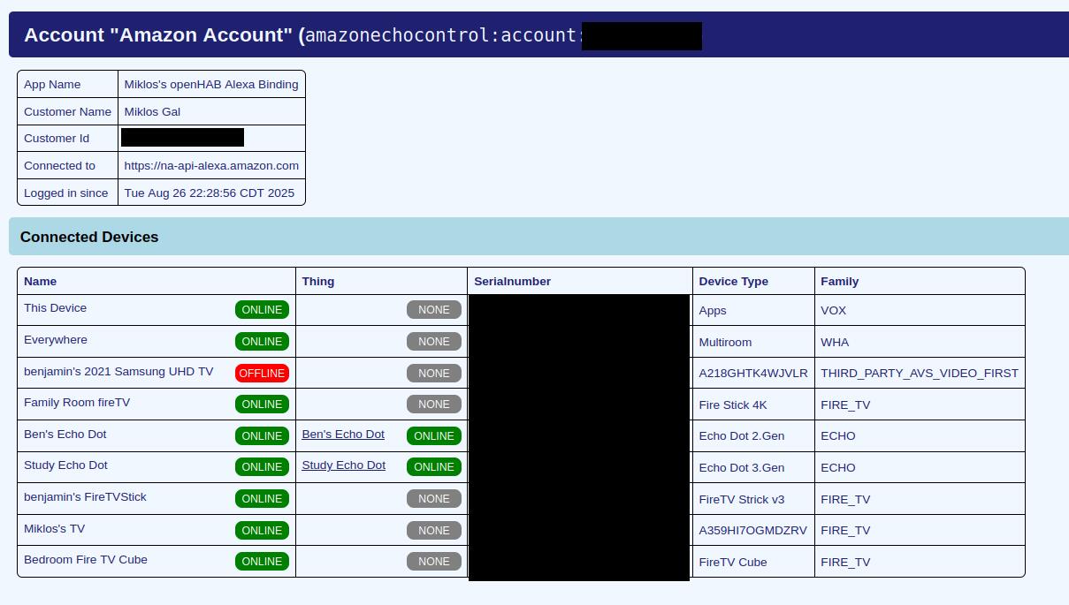Click the NONE badge in Miklos's TV row
Screen dimensions: 1069x605
[434, 530]
